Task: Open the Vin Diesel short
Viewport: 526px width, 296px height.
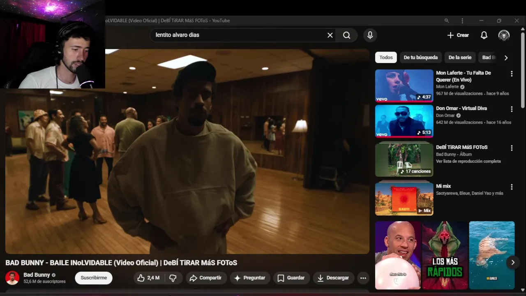Action: pos(398,255)
